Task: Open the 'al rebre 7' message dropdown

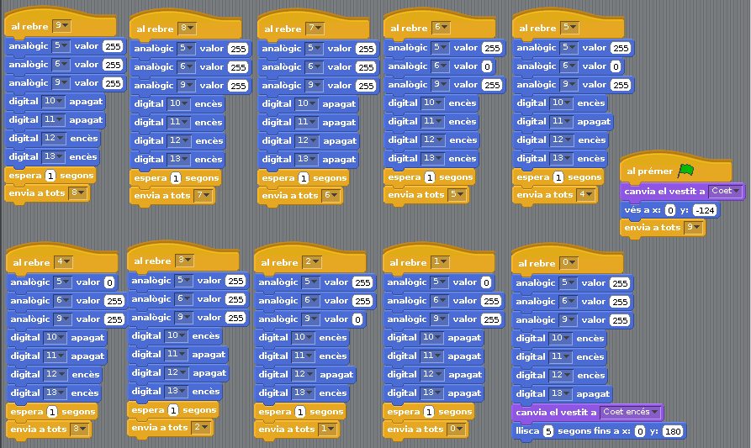Action: 315,29
